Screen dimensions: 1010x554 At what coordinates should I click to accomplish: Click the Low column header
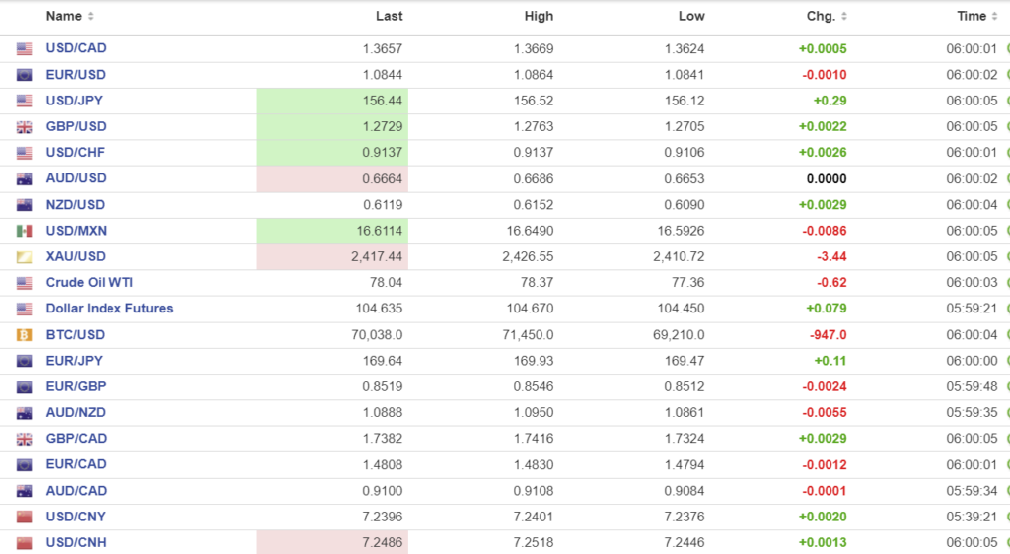[x=691, y=17]
